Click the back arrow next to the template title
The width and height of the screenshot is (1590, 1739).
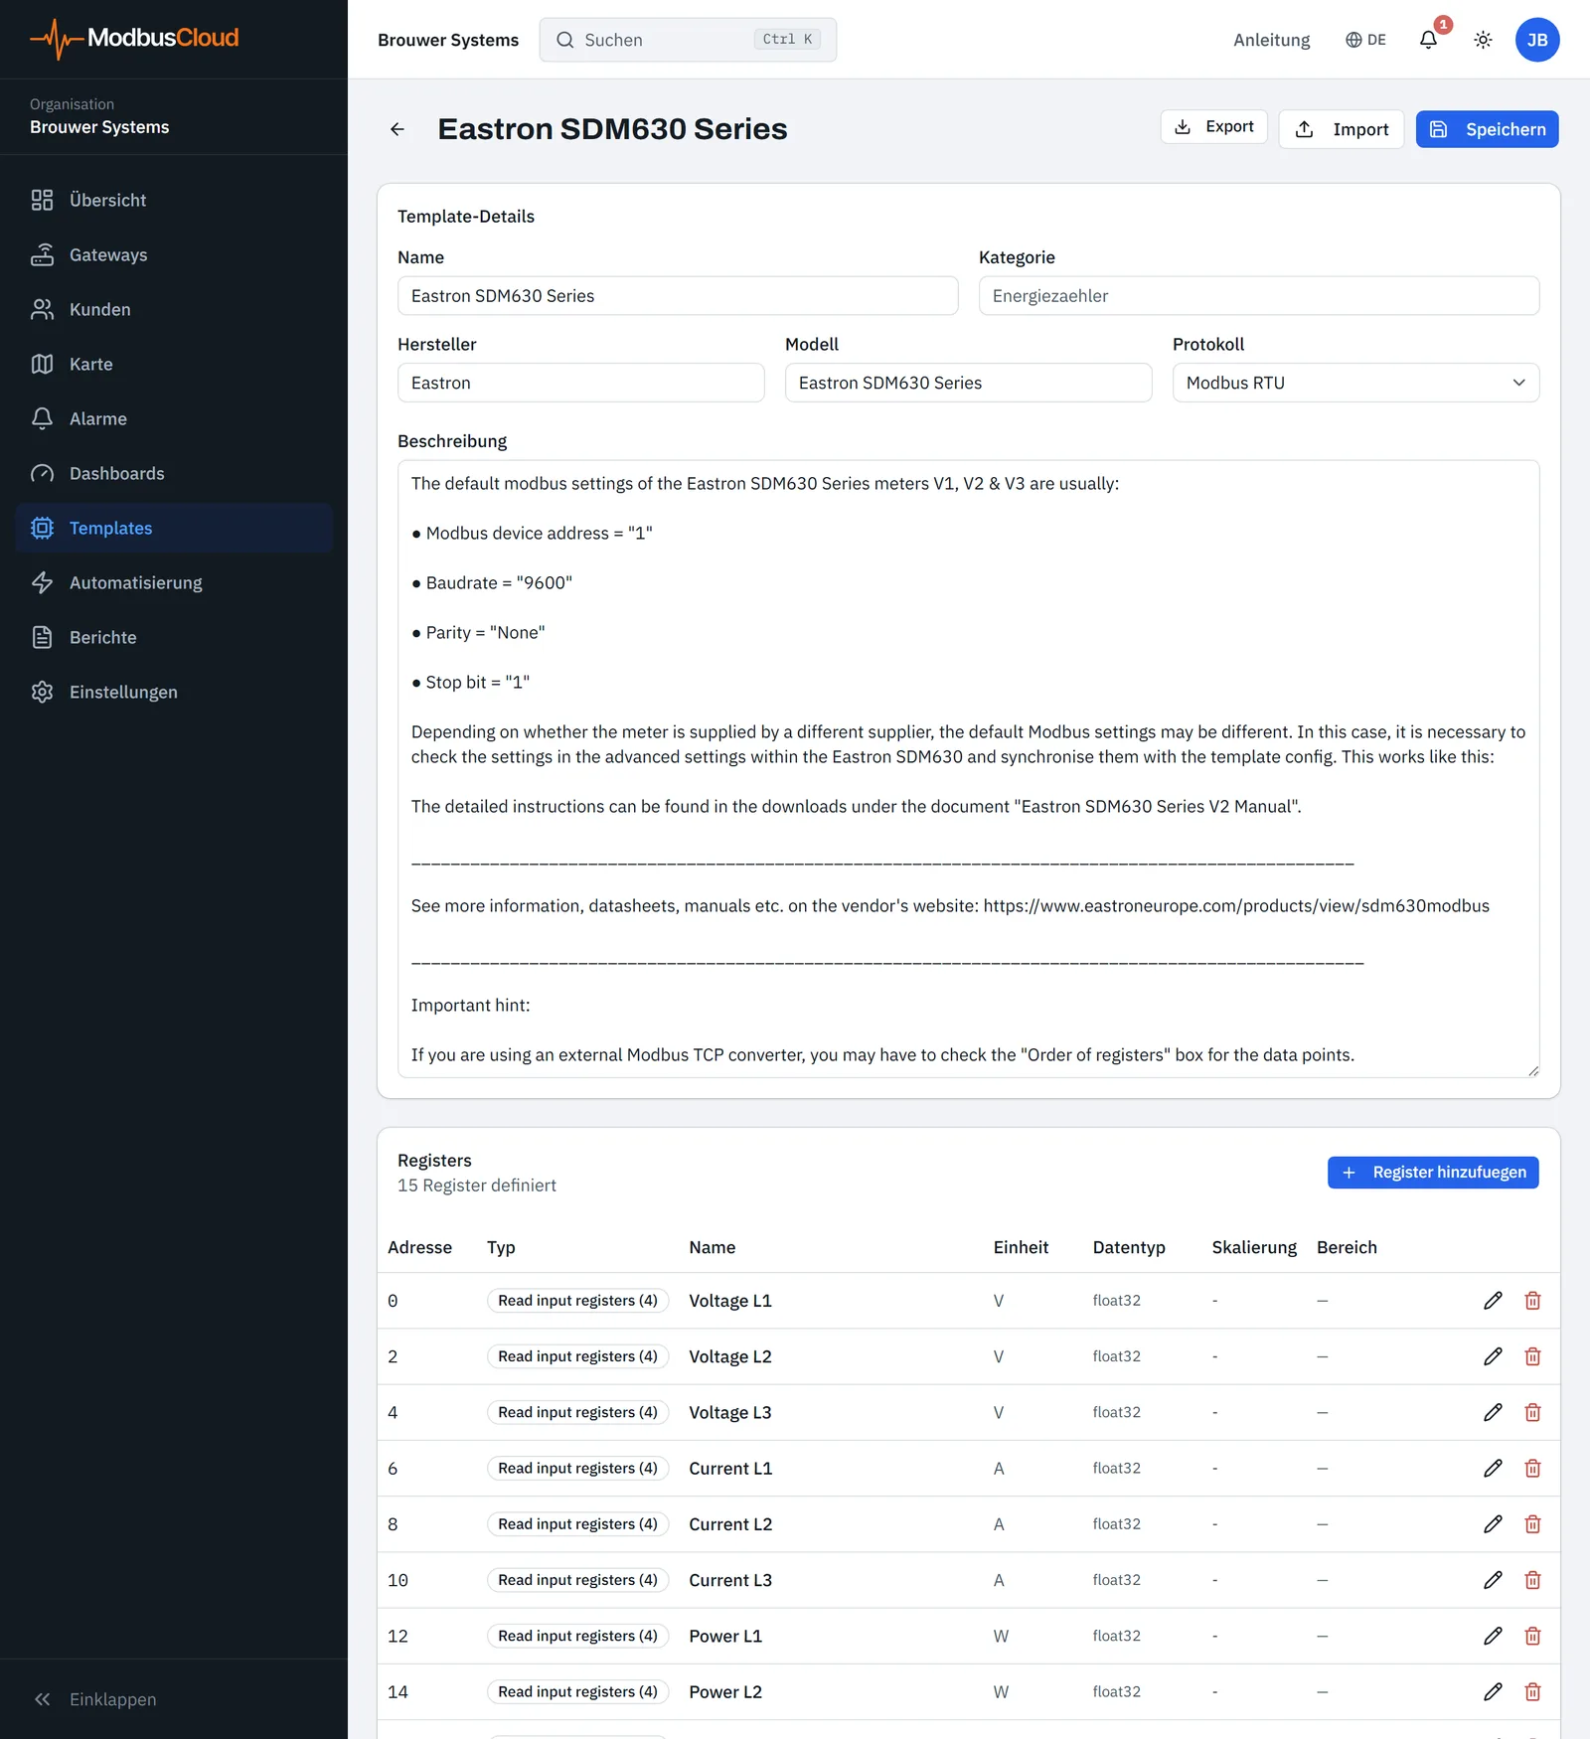[397, 129]
